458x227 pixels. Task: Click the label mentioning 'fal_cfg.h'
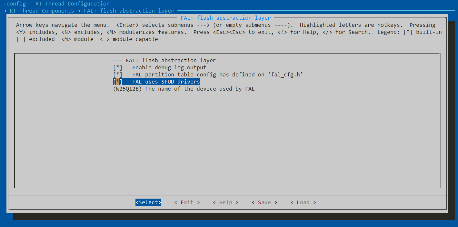tap(218, 74)
